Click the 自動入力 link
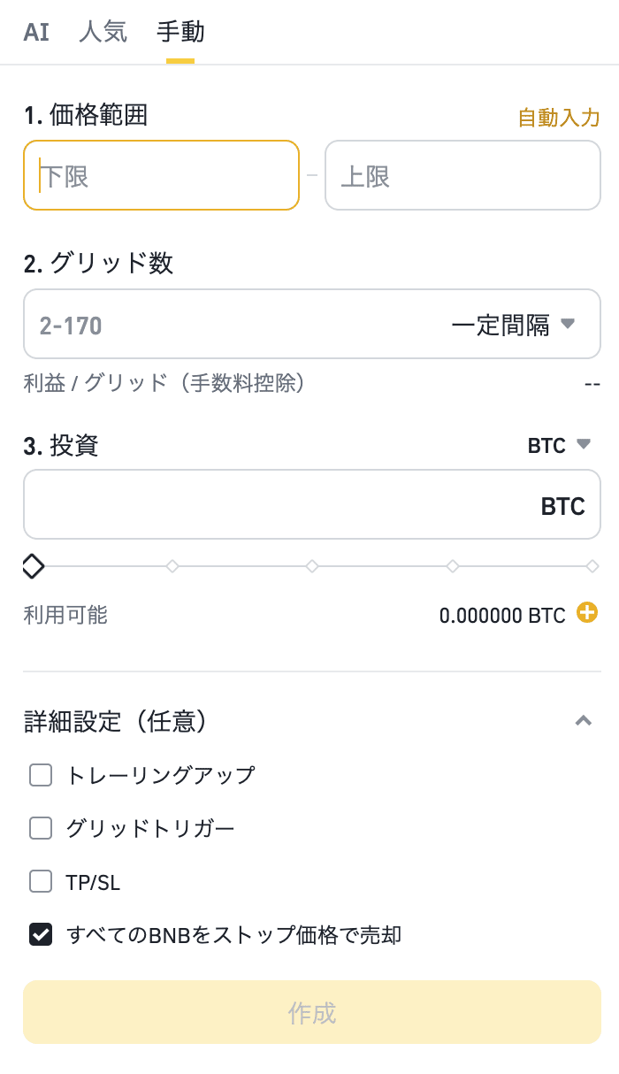Viewport: 619px width, 1074px height. point(559,118)
